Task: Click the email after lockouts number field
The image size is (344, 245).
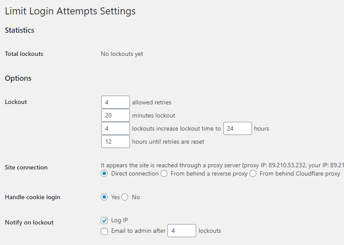Action: tap(182, 231)
